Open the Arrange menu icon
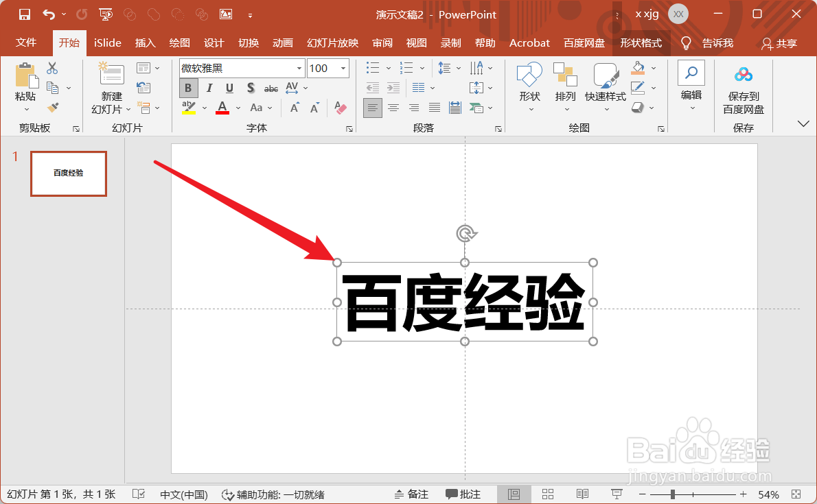 click(565, 74)
